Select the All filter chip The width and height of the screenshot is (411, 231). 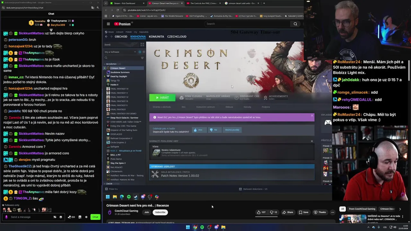coord(342,209)
